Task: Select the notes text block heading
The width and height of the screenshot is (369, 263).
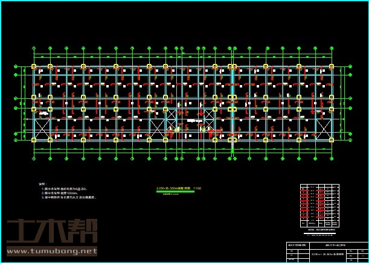Action: (x=42, y=184)
